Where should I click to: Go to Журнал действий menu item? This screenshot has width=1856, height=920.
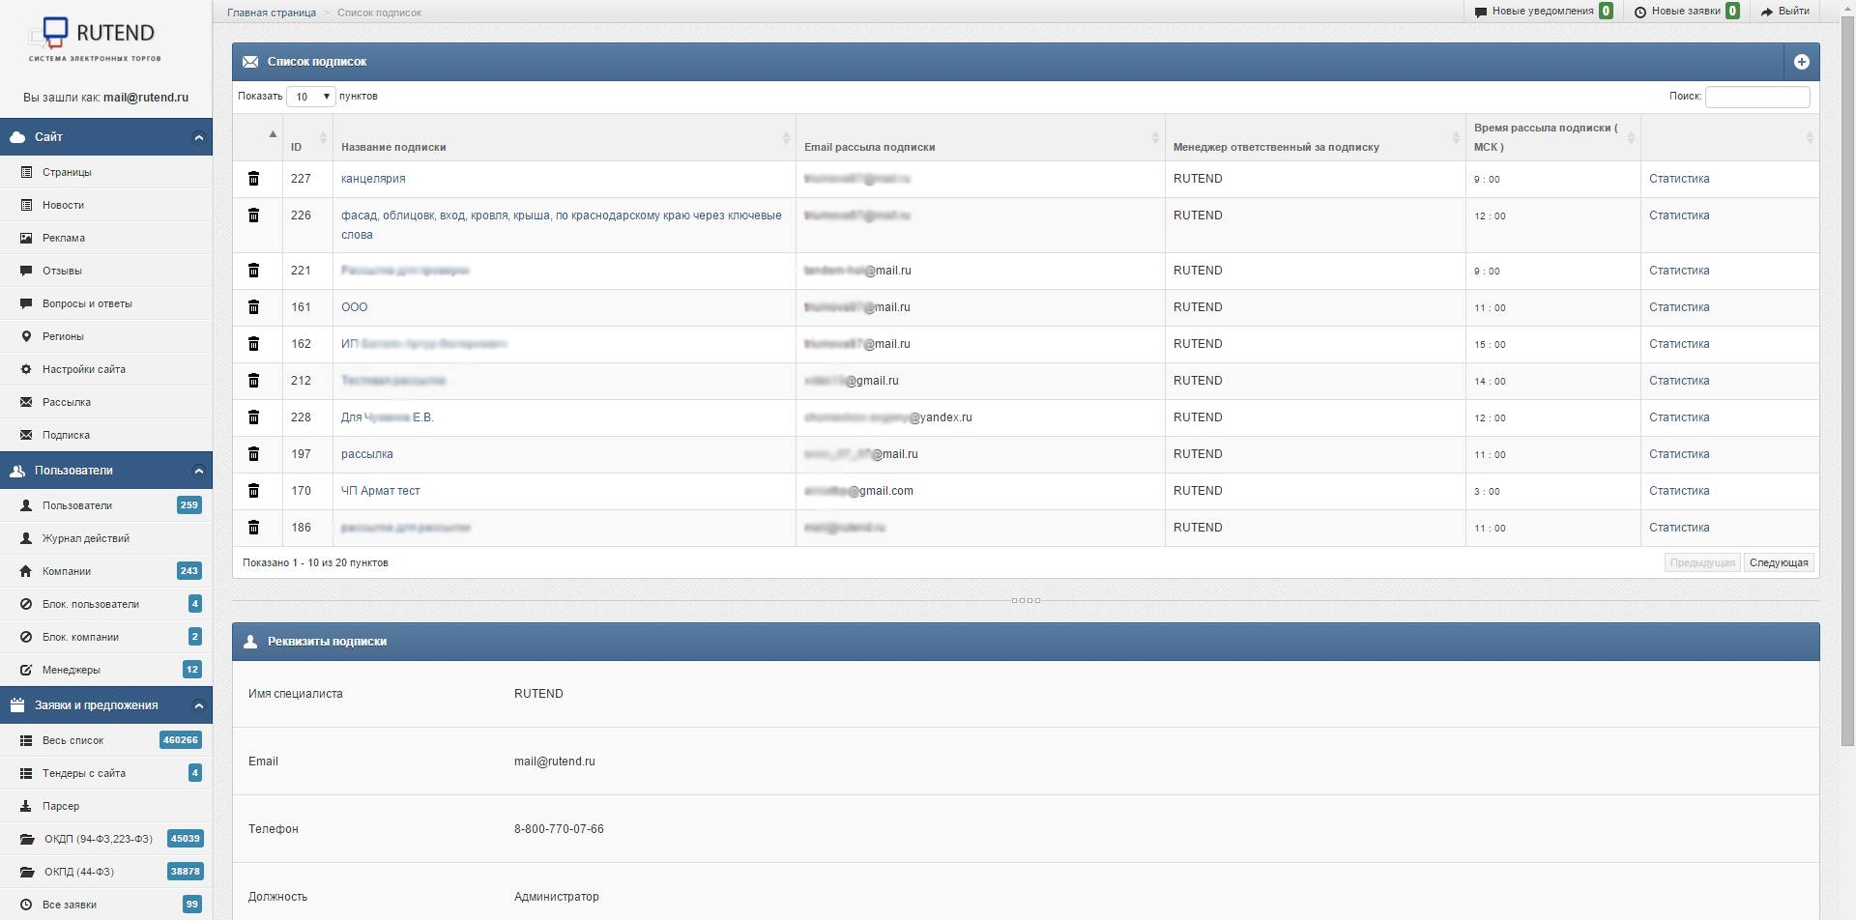coord(85,538)
